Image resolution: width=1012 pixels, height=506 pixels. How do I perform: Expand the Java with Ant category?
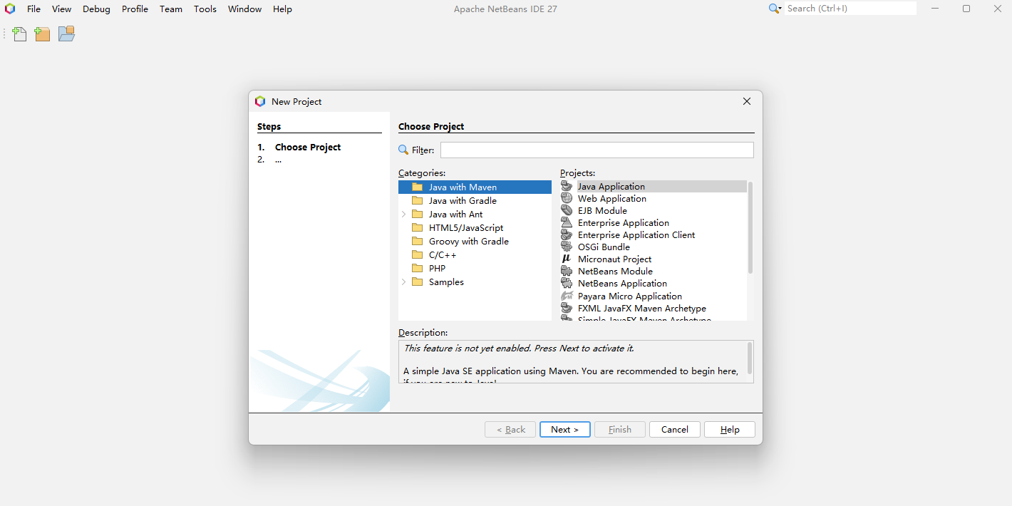pos(405,214)
